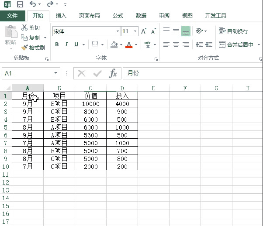Click the Save icon in quick access toolbar
This screenshot has width=263, height=226.
point(20,4)
